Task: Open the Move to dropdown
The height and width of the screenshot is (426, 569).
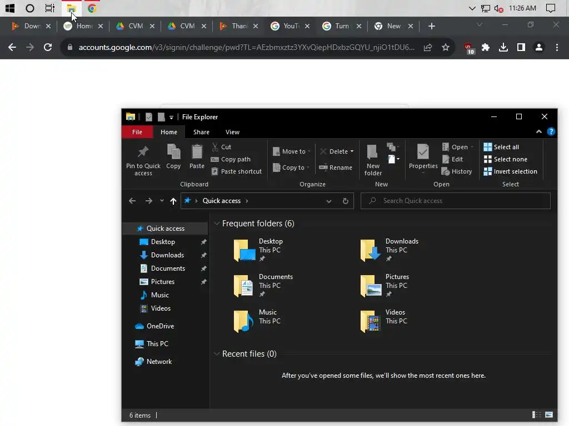Action: pyautogui.click(x=292, y=151)
